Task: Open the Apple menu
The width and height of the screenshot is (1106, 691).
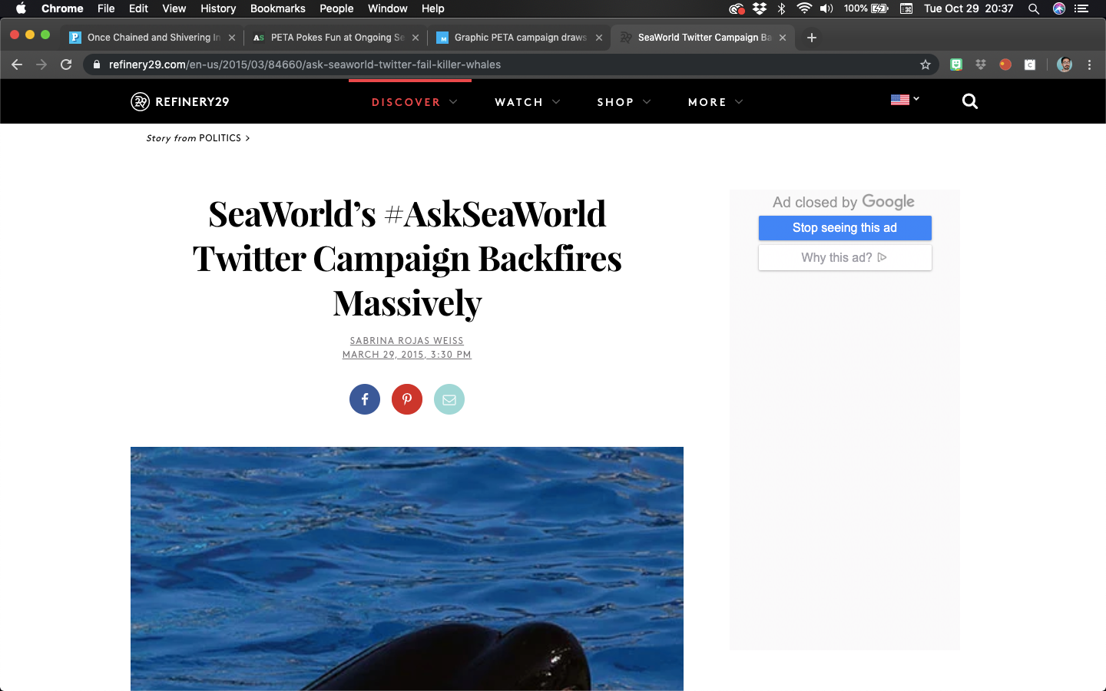Action: pos(21,8)
